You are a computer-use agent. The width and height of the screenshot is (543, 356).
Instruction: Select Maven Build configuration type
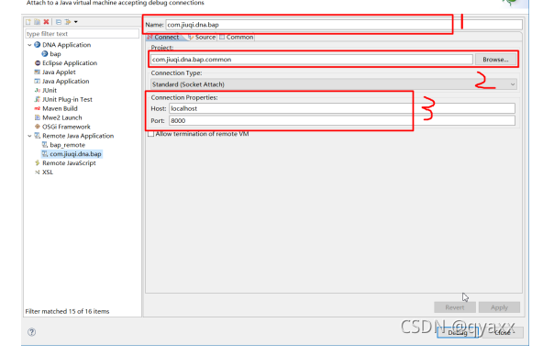click(60, 108)
